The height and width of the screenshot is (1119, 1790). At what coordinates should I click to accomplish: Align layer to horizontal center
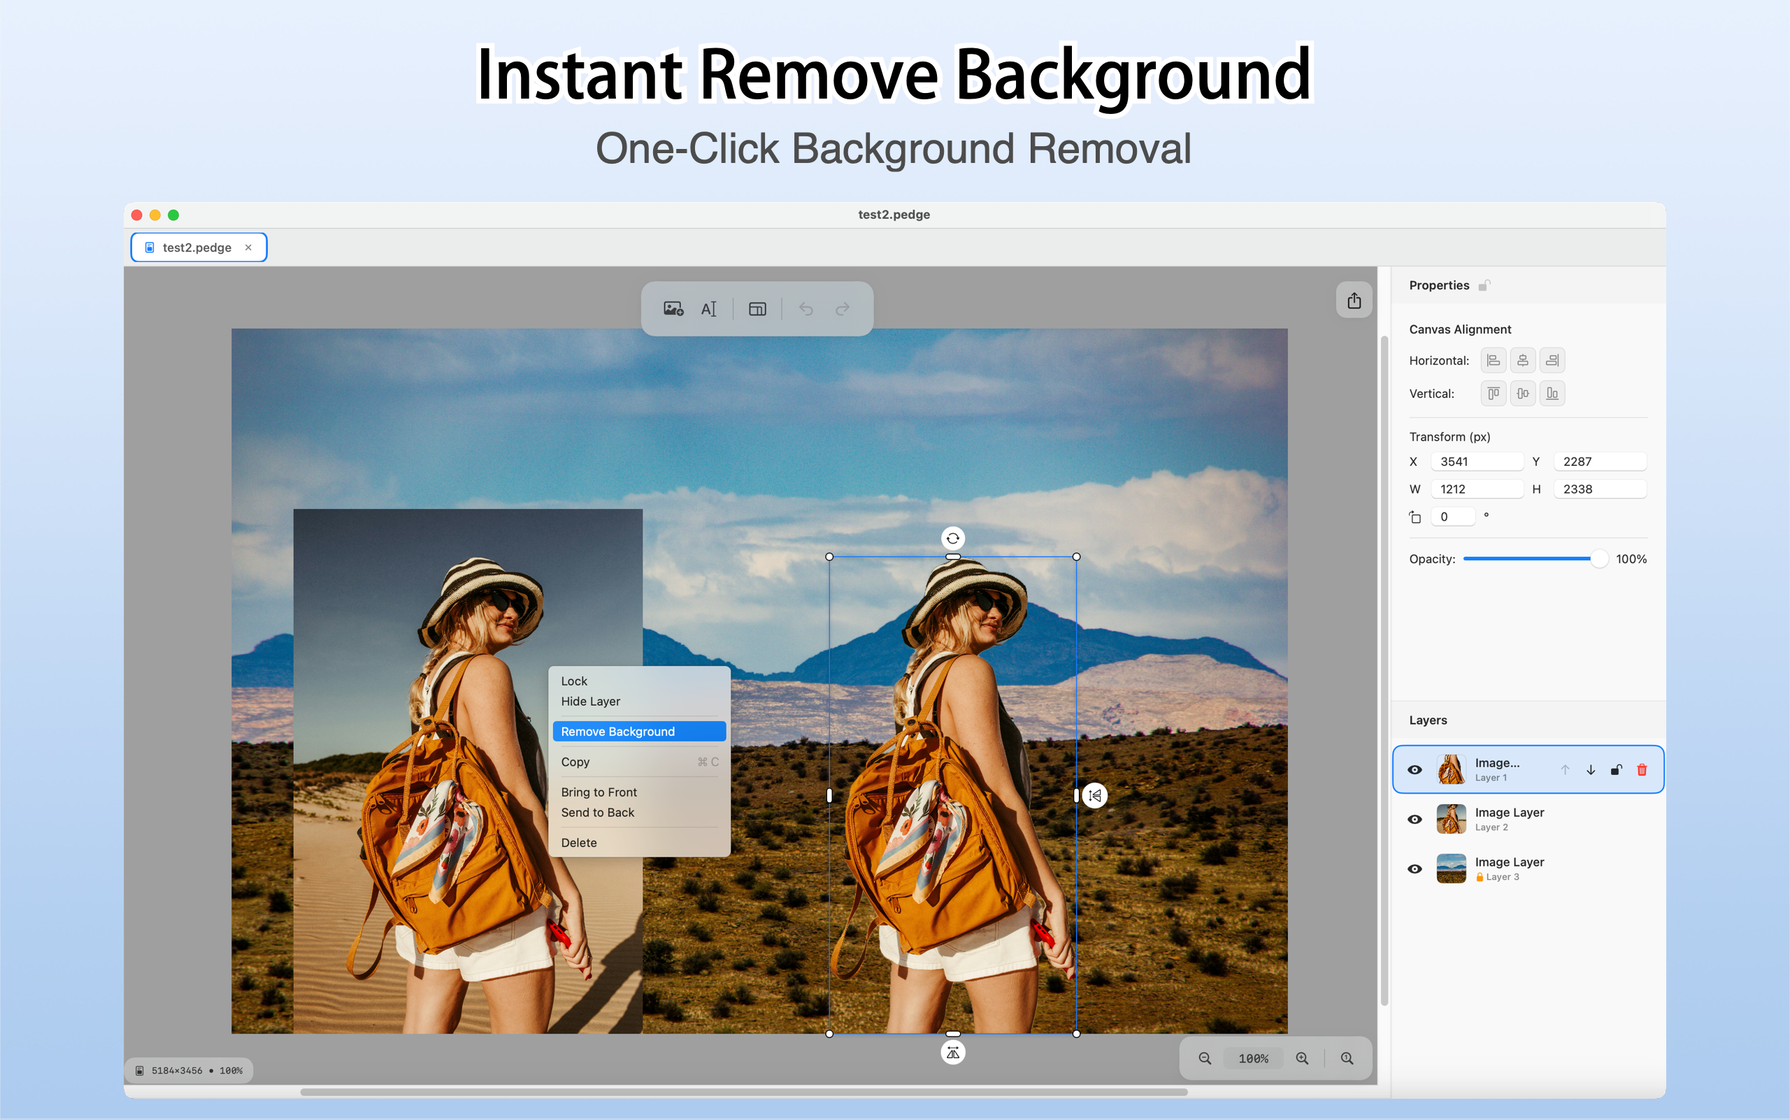pos(1523,360)
